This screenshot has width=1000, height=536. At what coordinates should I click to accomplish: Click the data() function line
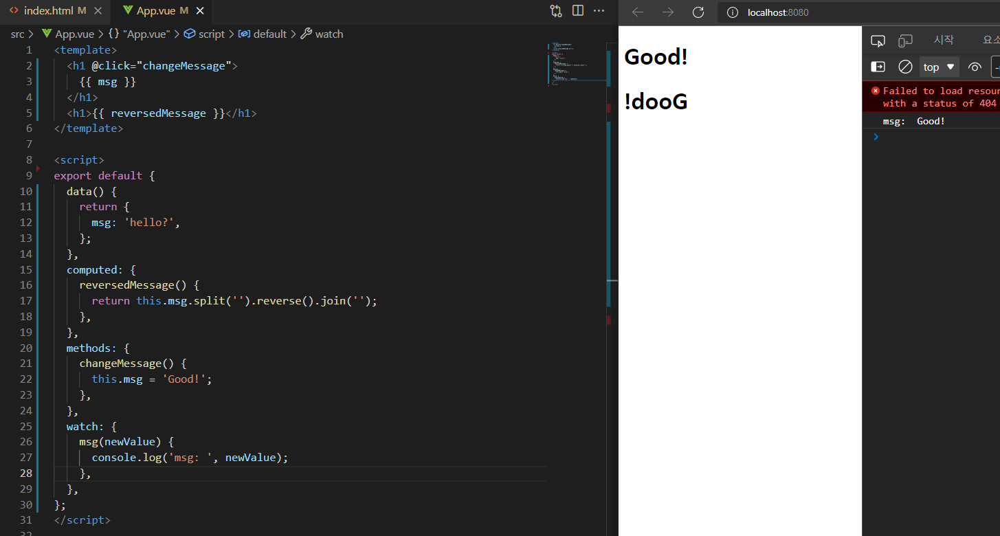point(92,191)
